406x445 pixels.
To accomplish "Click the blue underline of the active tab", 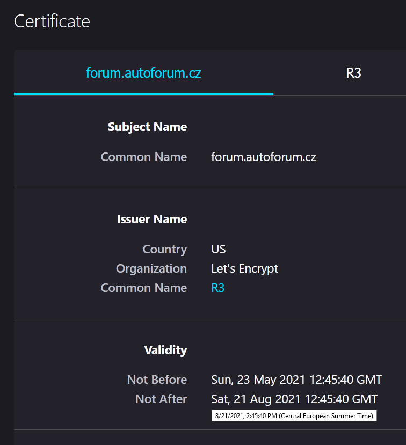I will (143, 93).
